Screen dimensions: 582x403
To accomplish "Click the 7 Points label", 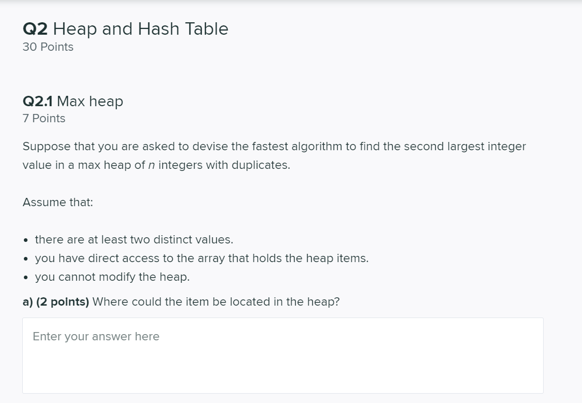I will click(x=43, y=118).
